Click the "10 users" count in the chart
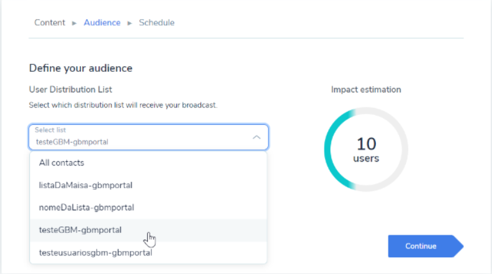Screen dimensions: 492x274 point(366,150)
